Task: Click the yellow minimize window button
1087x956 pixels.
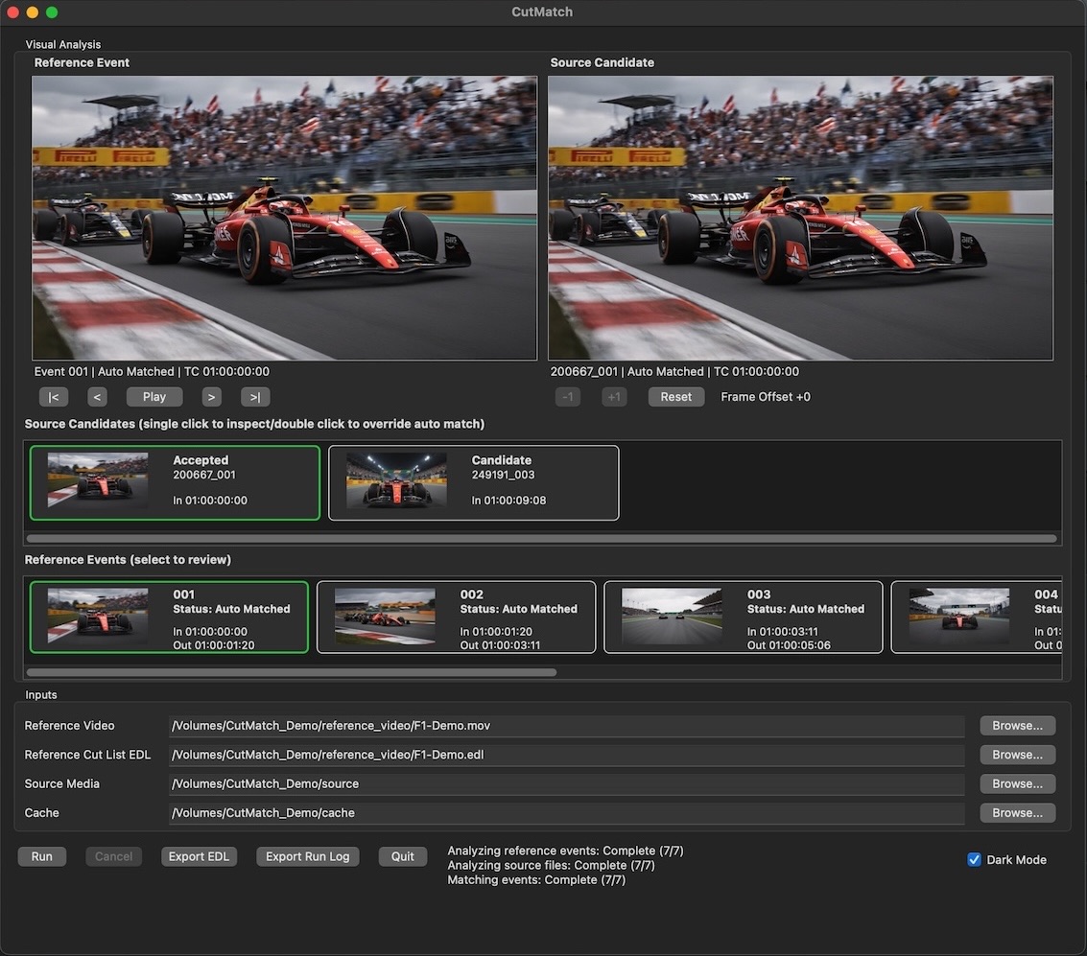Action: (x=32, y=12)
